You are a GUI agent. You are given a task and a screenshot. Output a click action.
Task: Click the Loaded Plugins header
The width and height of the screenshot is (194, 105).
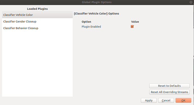37,9
